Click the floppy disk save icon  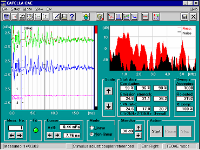[185, 17]
